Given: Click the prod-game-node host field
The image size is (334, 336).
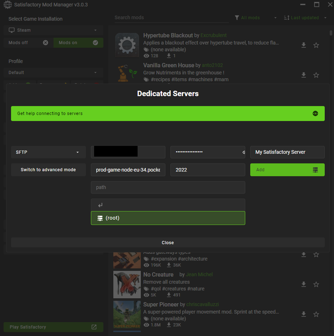Looking at the screenshot, I should coord(128,170).
